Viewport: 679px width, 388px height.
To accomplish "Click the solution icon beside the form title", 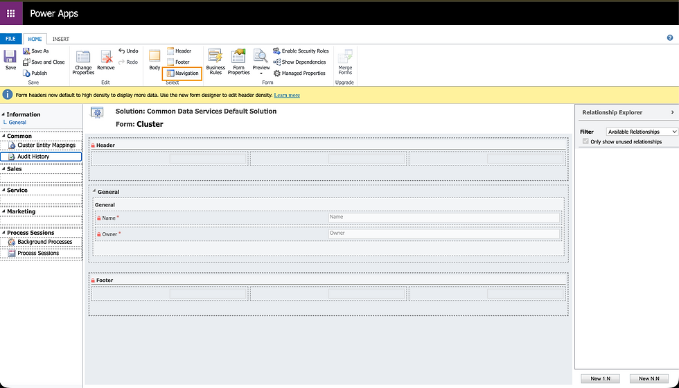I will pos(97,113).
